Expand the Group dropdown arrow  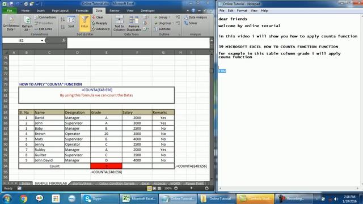tap(170, 18)
